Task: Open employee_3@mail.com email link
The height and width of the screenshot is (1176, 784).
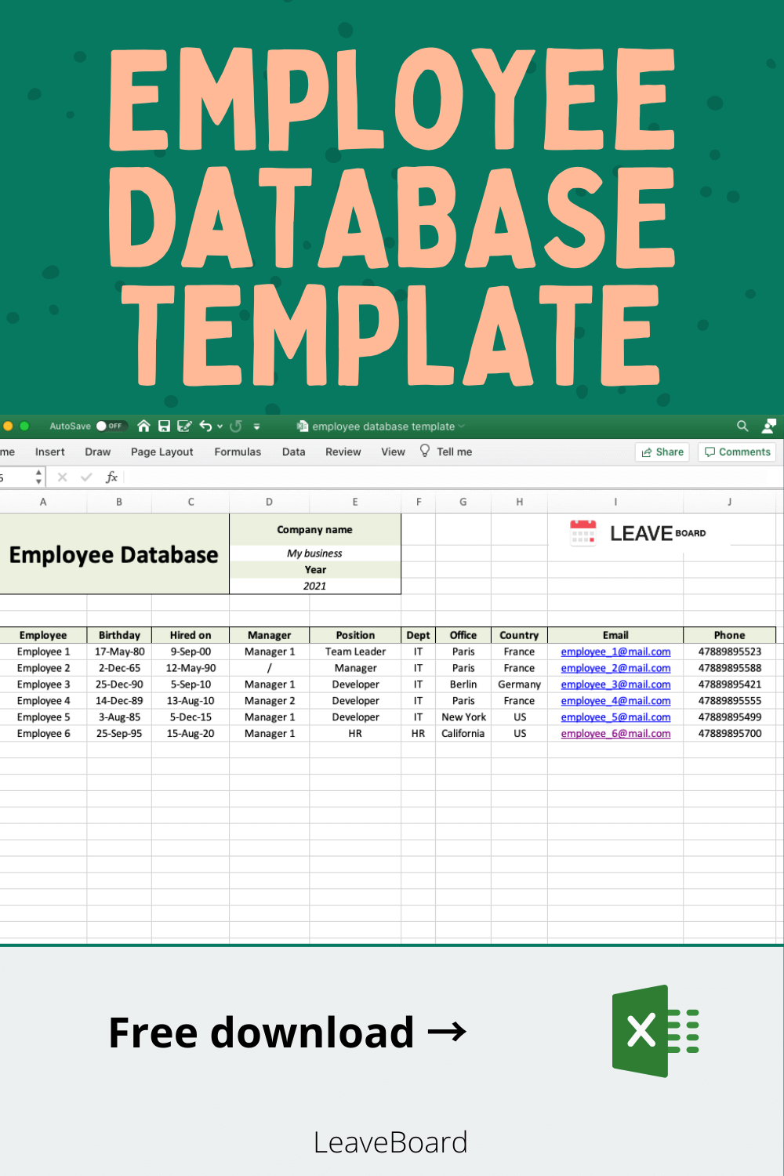Action: coord(615,684)
